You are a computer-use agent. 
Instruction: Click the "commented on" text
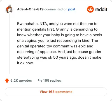click(x=56, y=9)
